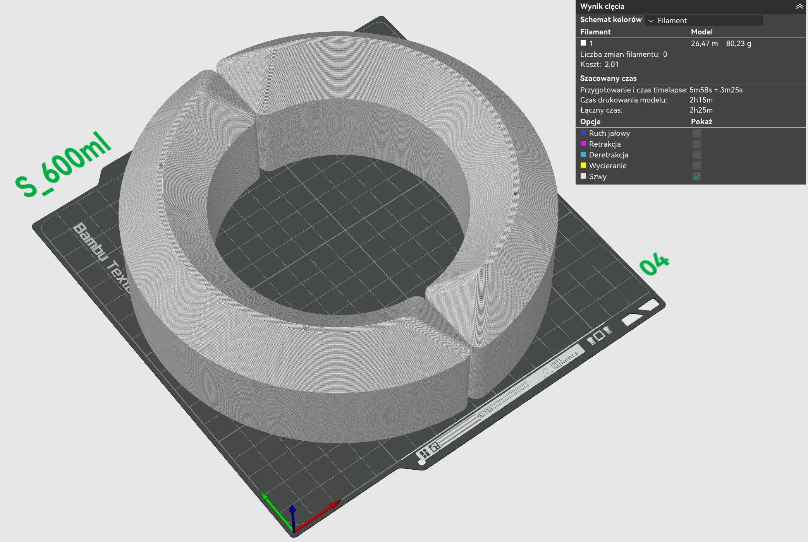Enable the Deretrakcja checkbox
The height and width of the screenshot is (542, 808).
point(696,155)
